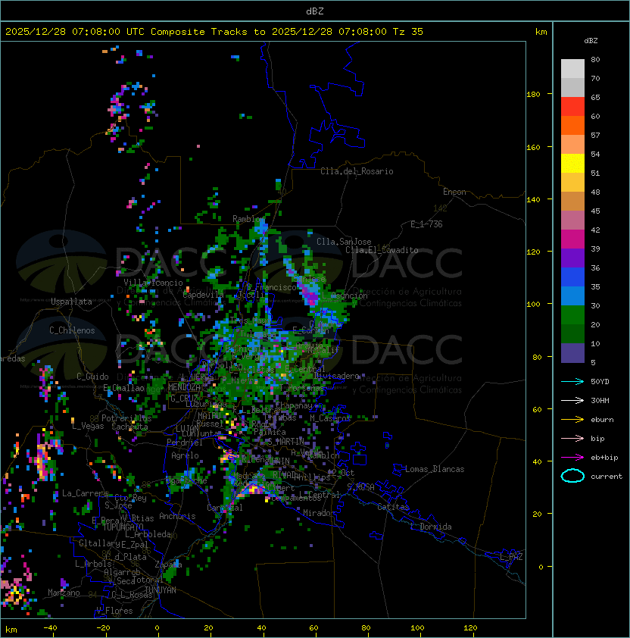Click the Manzano label
Image resolution: width=630 pixels, height=638 pixels.
tap(64, 593)
